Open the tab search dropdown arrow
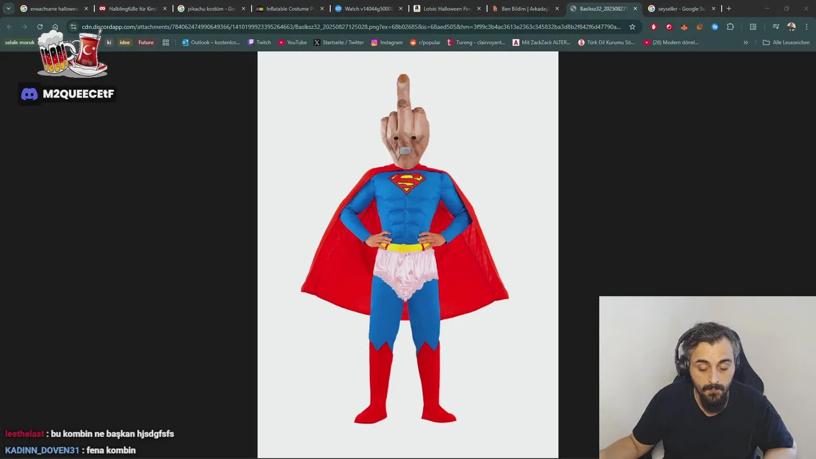816x459 pixels. coord(8,9)
